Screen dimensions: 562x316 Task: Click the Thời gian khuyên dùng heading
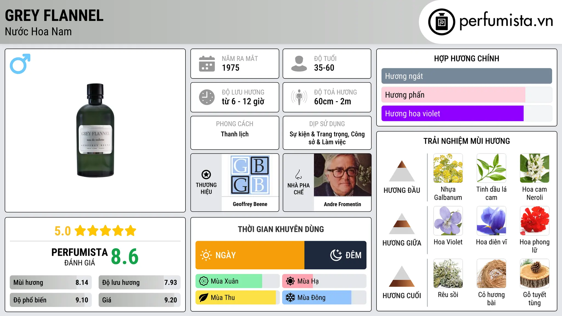tap(281, 229)
